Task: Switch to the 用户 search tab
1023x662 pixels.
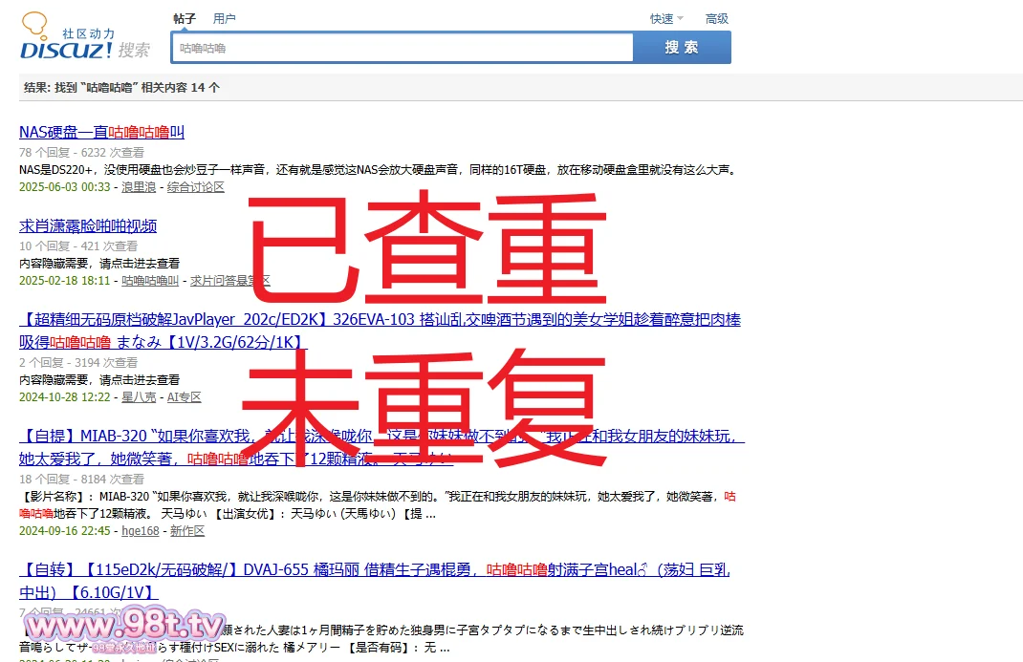Action: click(x=224, y=18)
